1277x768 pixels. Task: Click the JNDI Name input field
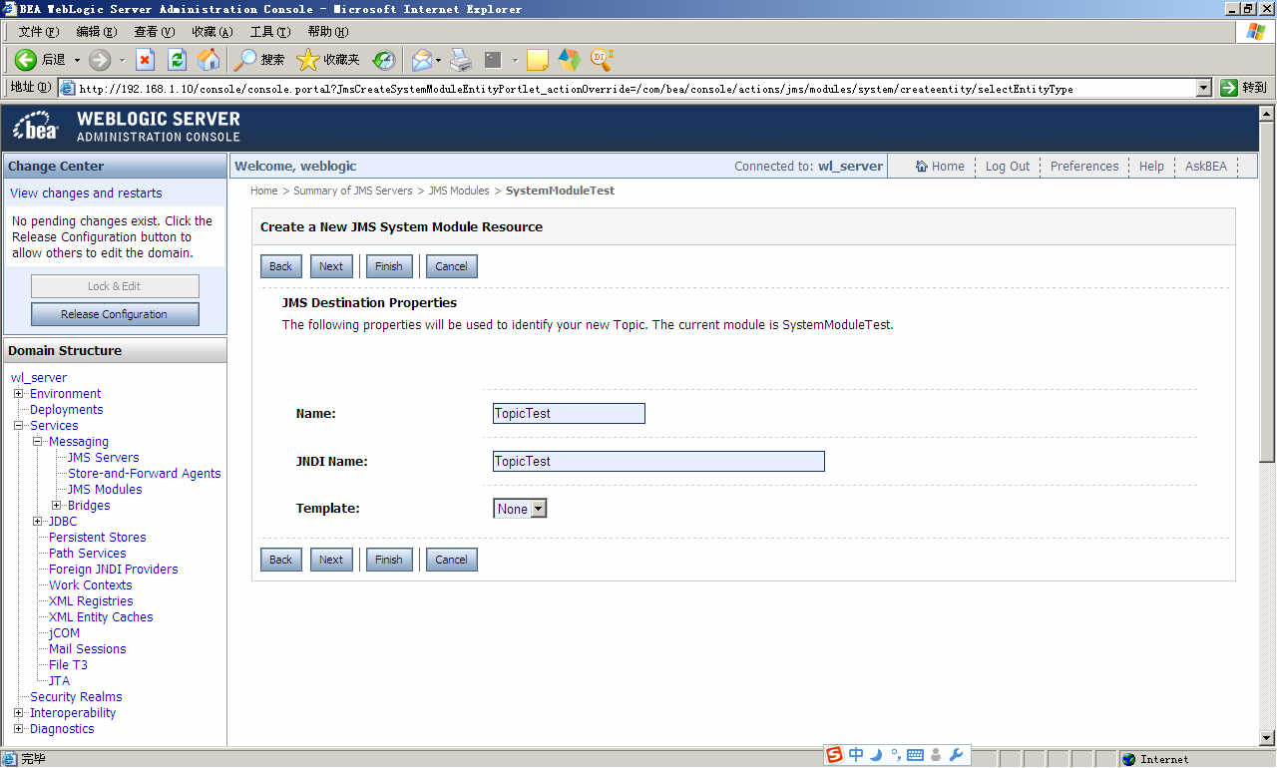(658, 461)
